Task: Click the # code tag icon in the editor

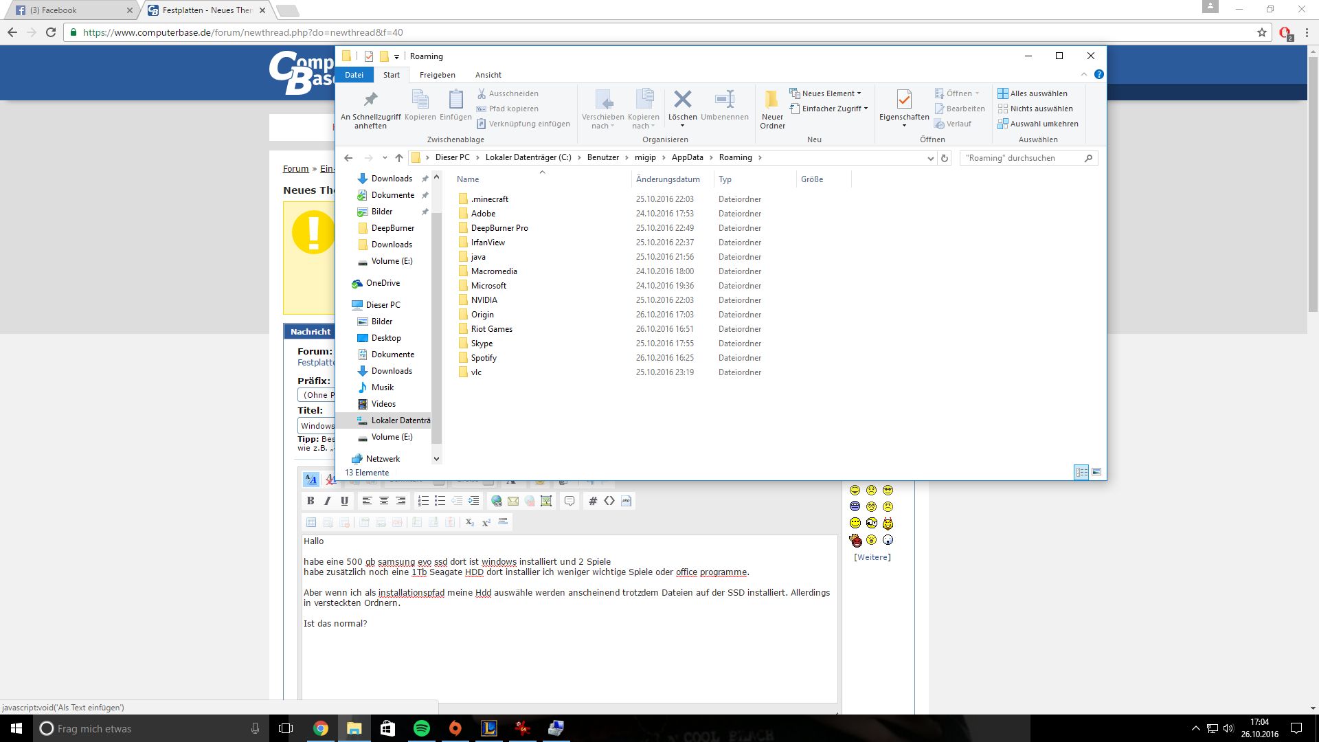Action: [x=593, y=501]
